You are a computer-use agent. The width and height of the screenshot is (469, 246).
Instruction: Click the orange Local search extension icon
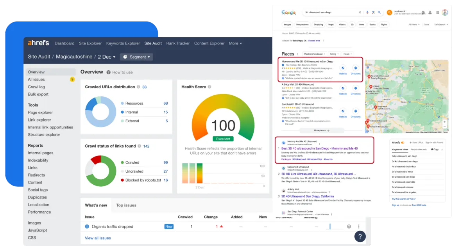click(x=389, y=12)
